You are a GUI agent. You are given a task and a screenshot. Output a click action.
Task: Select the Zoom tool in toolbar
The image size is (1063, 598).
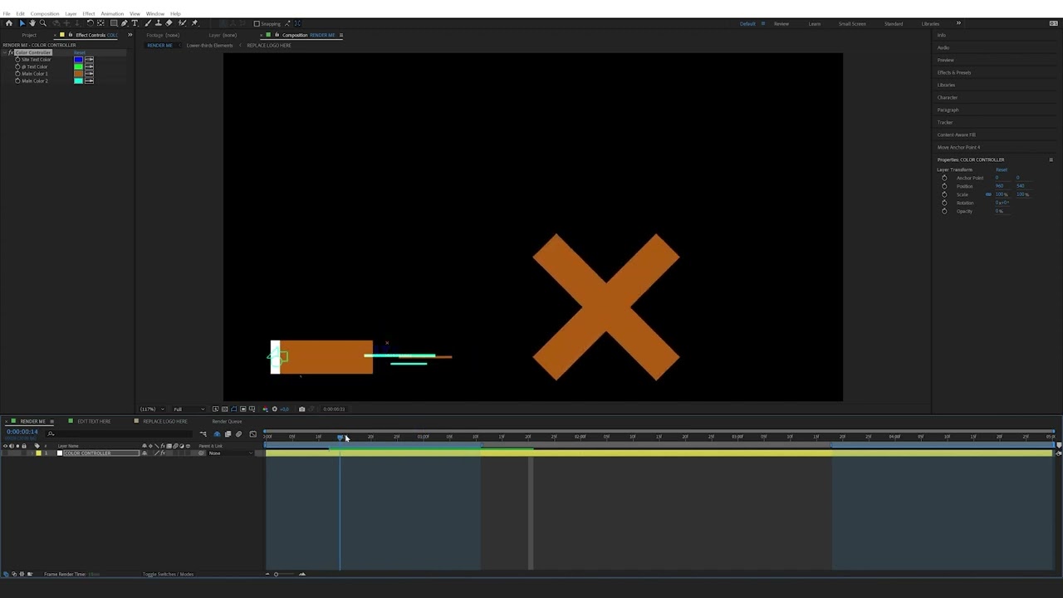[43, 23]
